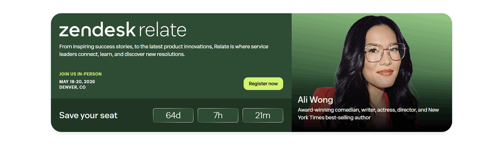Select the 64d countdown box
The height and width of the screenshot is (146, 502).
click(173, 115)
